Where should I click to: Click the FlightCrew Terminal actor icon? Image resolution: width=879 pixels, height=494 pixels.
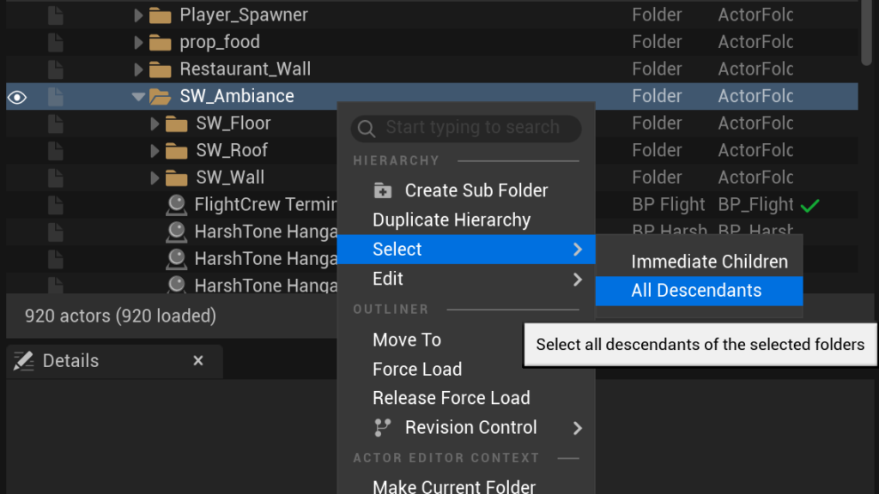pos(177,205)
